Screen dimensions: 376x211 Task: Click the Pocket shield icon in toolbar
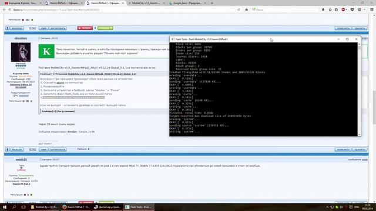pyautogui.click(x=352, y=10)
